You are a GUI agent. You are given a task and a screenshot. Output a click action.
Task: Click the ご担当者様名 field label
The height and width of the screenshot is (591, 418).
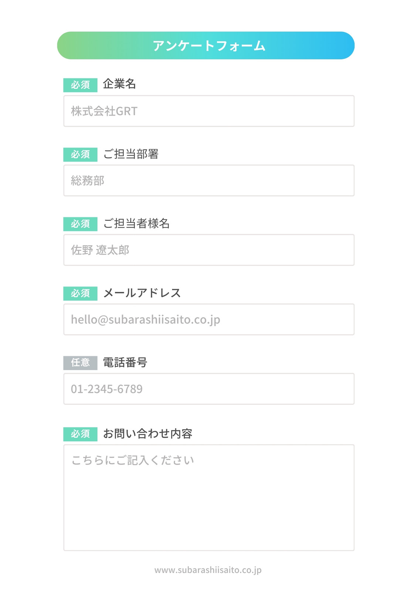point(136,223)
